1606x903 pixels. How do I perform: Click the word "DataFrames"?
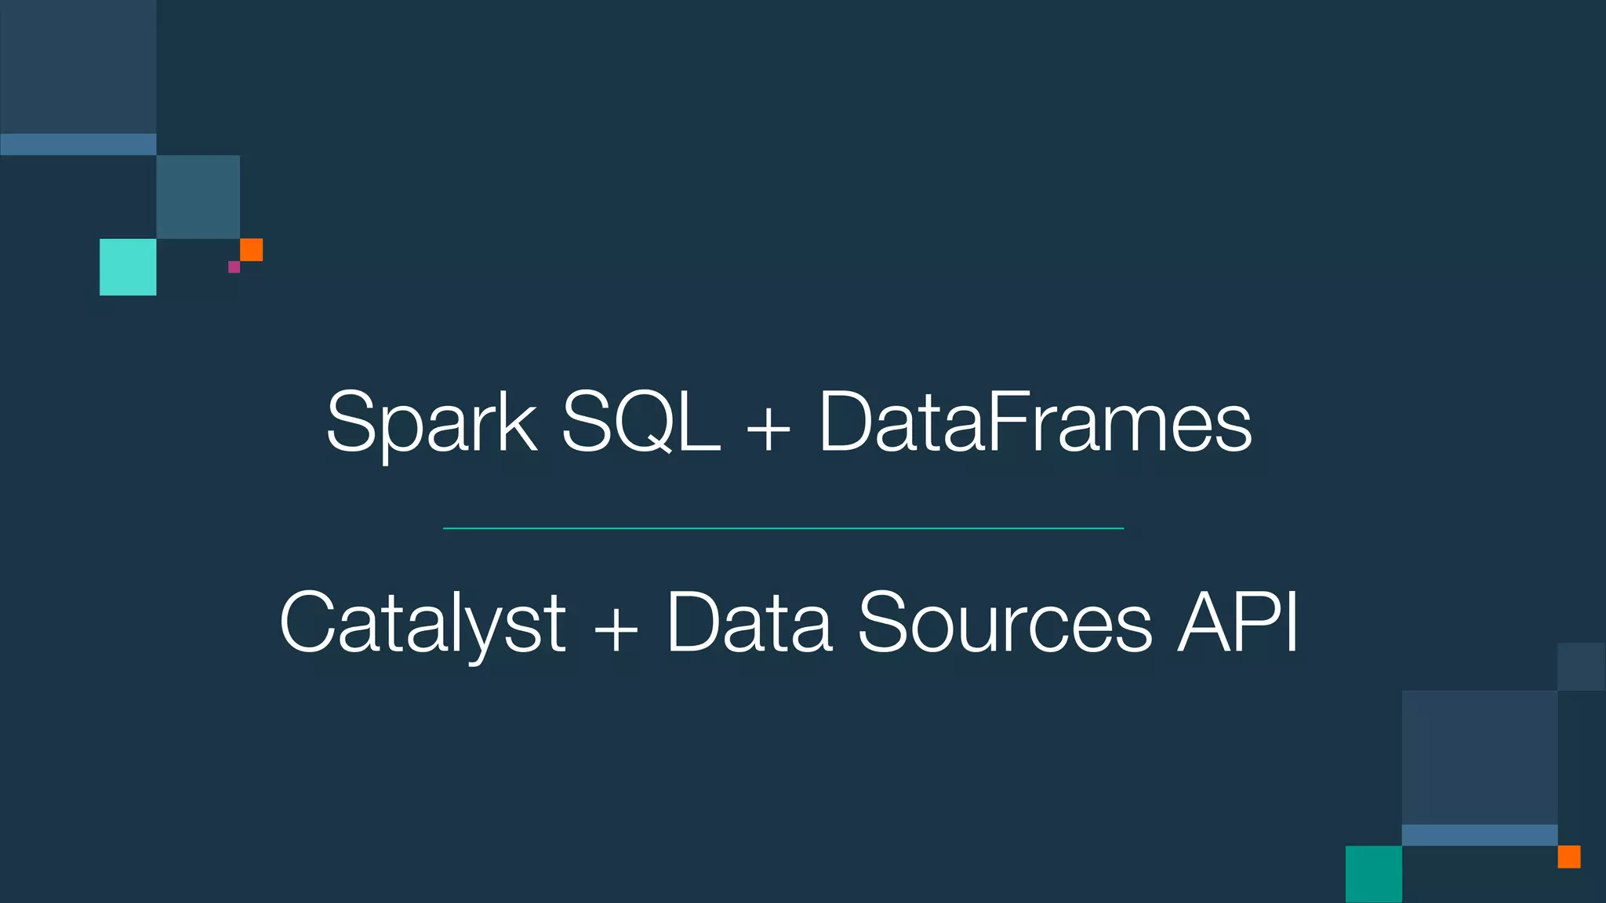(1035, 422)
